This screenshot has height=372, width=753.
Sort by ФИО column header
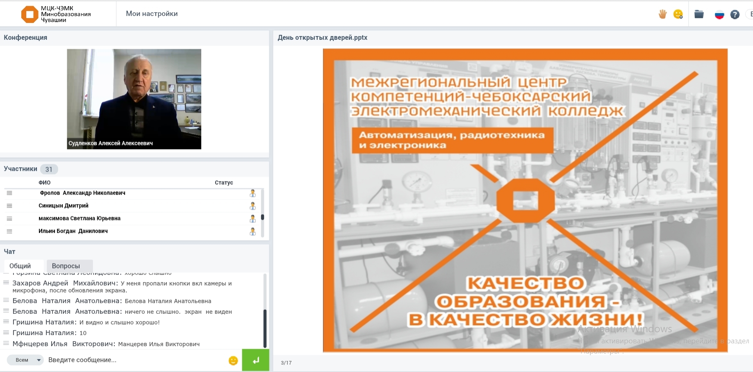point(45,183)
